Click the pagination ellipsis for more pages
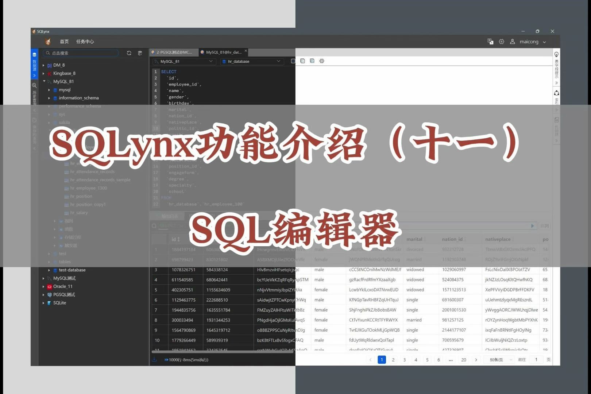Image resolution: width=591 pixels, height=394 pixels. click(x=451, y=360)
